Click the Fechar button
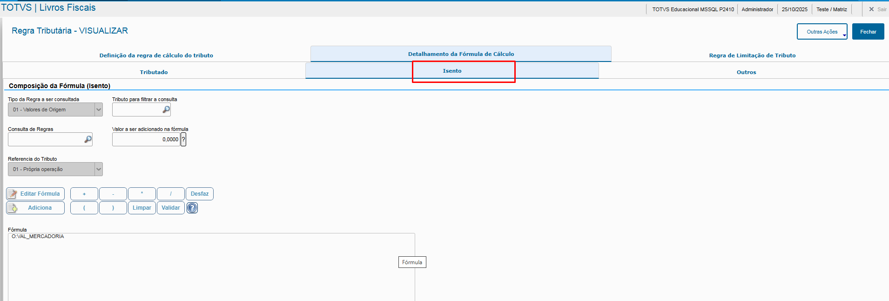This screenshot has height=301, width=889. pos(868,32)
